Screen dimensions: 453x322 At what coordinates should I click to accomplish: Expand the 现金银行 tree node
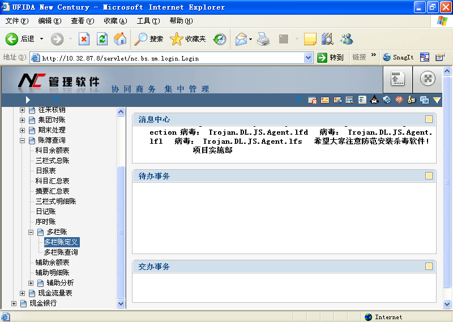pyautogui.click(x=14, y=303)
